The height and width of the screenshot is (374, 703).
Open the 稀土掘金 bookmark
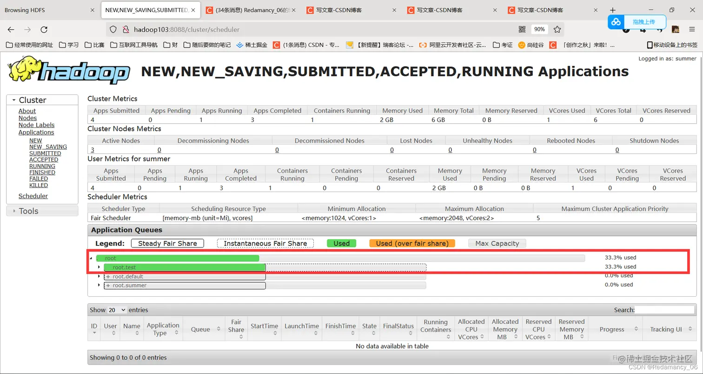point(252,45)
